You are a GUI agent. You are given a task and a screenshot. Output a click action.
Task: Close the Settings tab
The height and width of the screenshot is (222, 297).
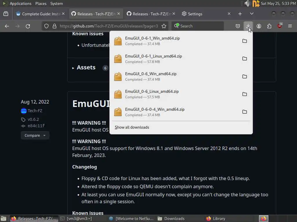point(229,14)
